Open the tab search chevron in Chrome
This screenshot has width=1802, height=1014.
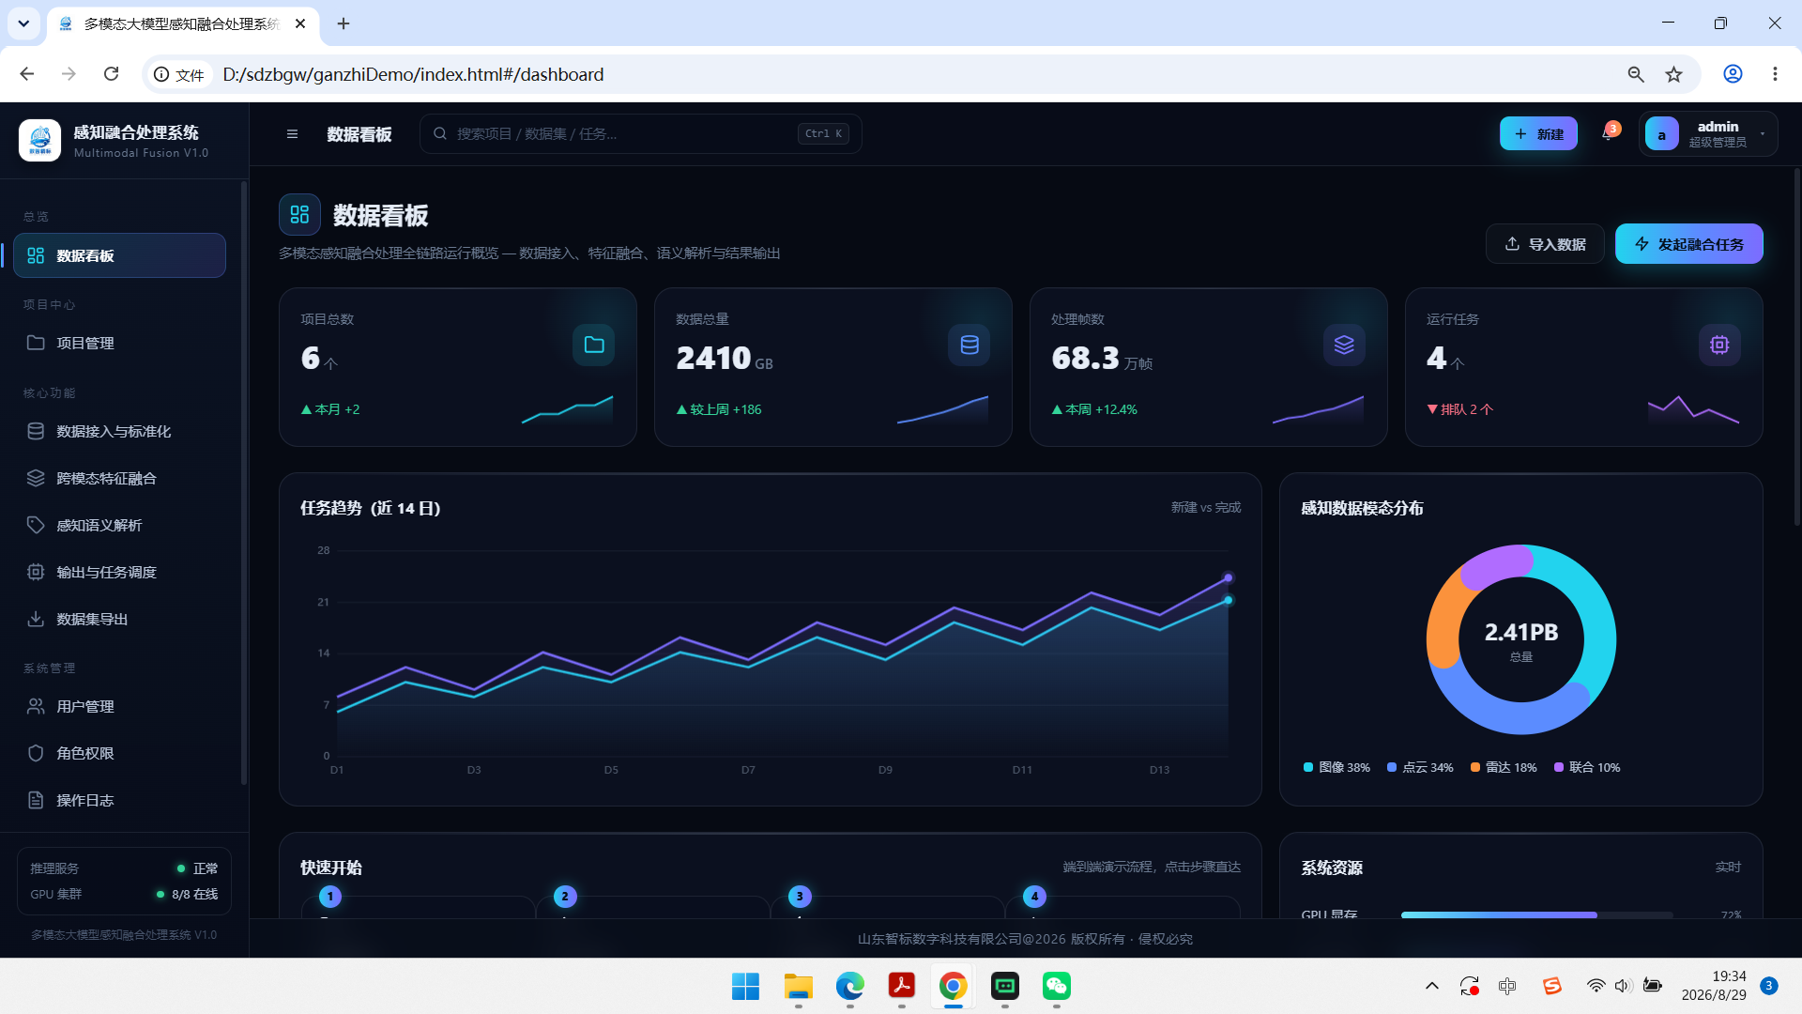(x=23, y=23)
